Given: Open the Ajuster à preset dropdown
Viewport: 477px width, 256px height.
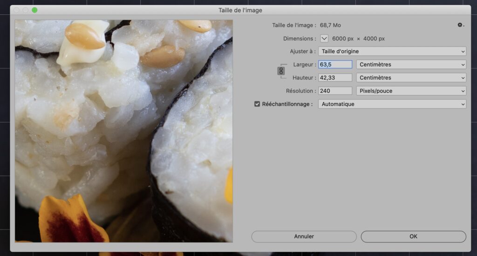Looking at the screenshot, I should coord(392,51).
